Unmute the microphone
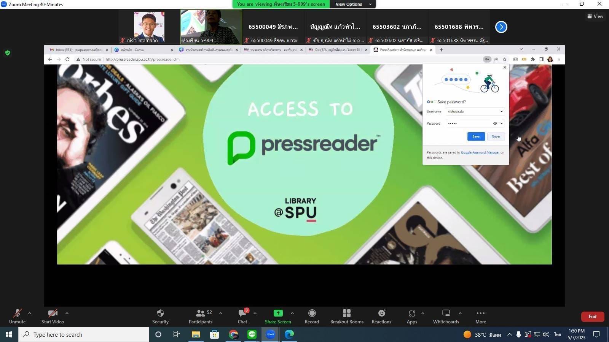 coord(17,313)
